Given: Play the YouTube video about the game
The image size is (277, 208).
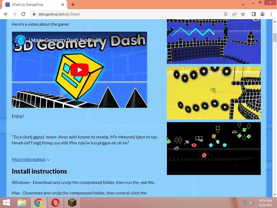Looking at the screenshot, I should point(80,70).
